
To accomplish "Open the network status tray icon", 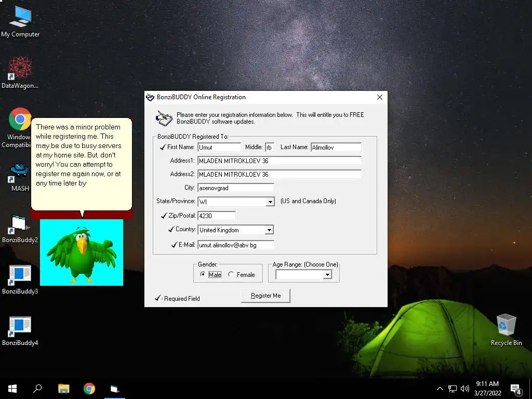I will coord(453,389).
